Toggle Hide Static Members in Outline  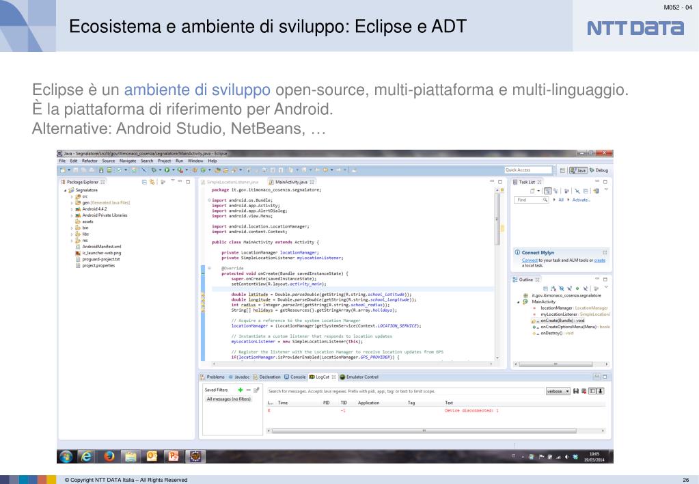(570, 288)
